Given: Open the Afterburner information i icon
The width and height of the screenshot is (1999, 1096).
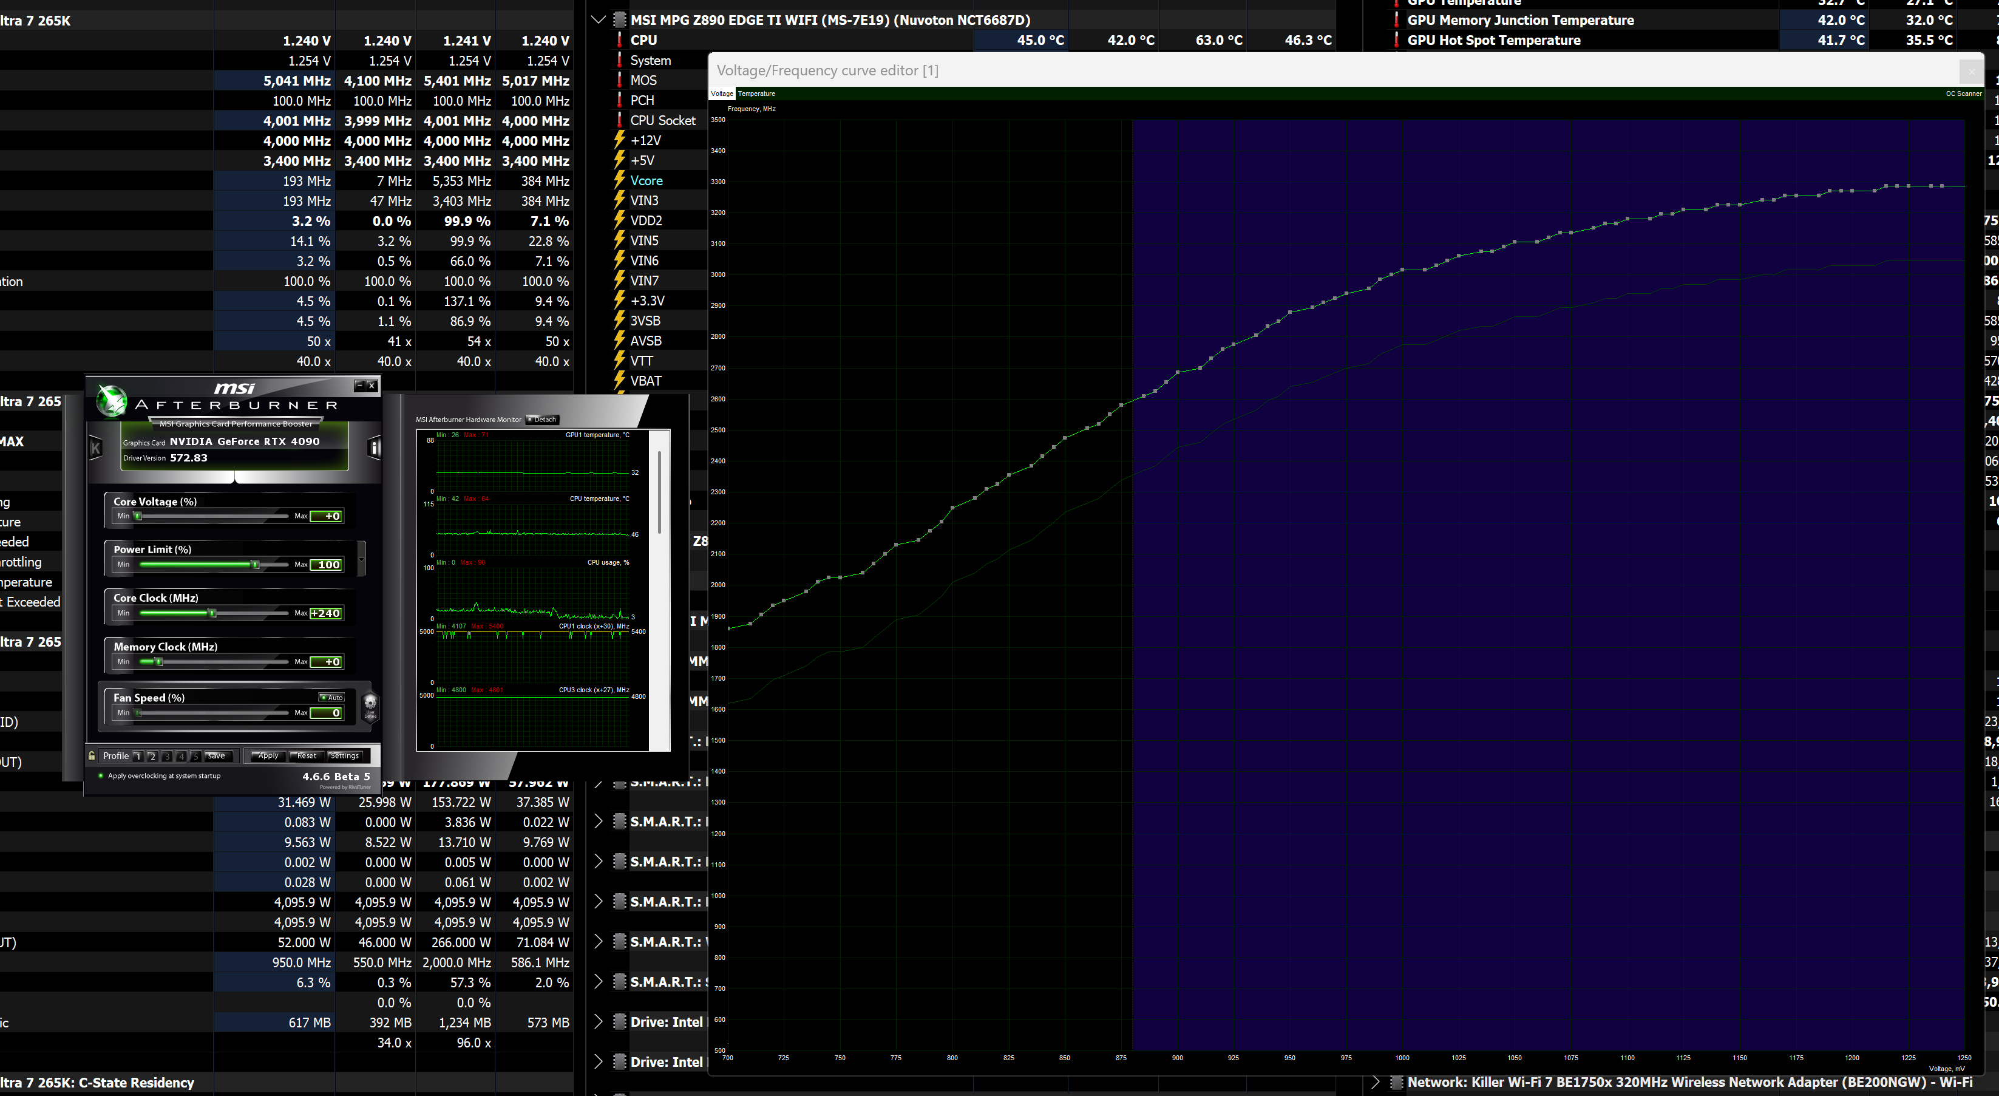Looking at the screenshot, I should tap(374, 447).
